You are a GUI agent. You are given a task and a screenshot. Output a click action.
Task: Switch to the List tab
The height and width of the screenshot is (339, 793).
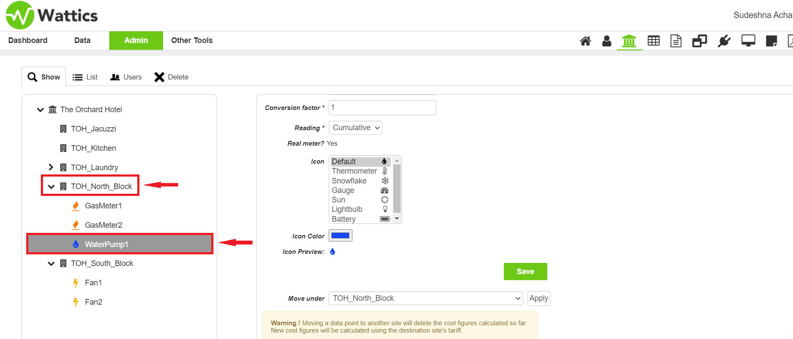coord(85,77)
